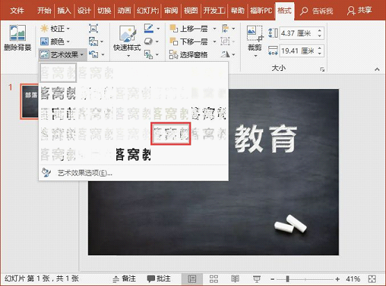Image resolution: width=386 pixels, height=286 pixels.
Task: Click the shape height icon
Action: click(x=273, y=33)
